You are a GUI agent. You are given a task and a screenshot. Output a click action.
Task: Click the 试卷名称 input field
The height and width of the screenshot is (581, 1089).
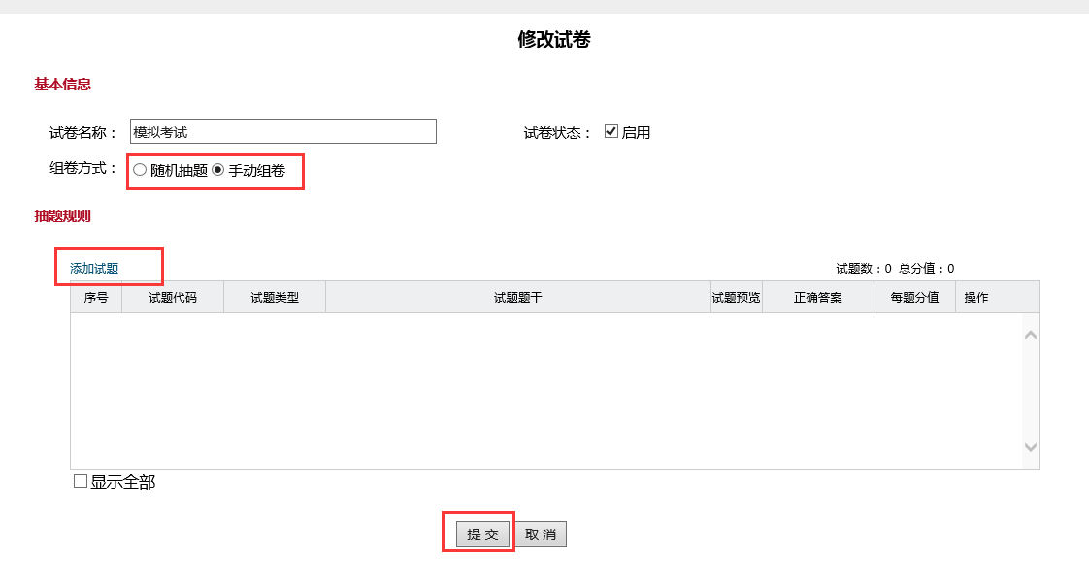pyautogui.click(x=283, y=132)
